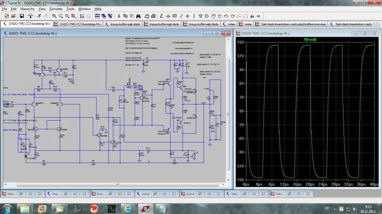Image resolution: width=382 pixels, height=214 pixels.
Task: Zoom to fit the full extents
Action: click(73, 16)
